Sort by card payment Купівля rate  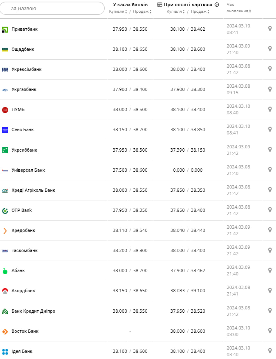[x=176, y=11]
